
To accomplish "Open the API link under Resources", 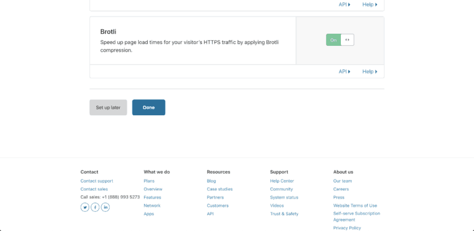I will tap(210, 213).
